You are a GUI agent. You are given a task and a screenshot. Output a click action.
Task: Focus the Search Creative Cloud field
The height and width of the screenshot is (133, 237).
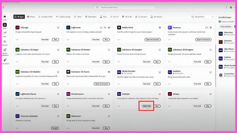tap(125, 7)
